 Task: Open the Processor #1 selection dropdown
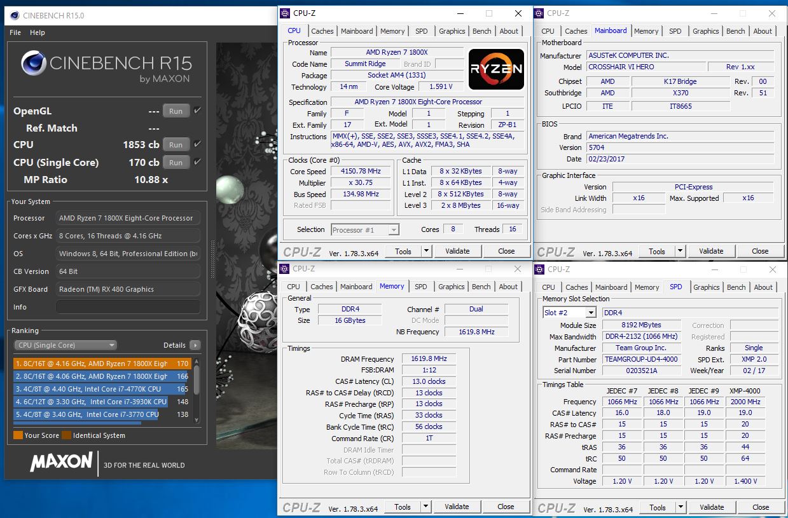[x=365, y=230]
